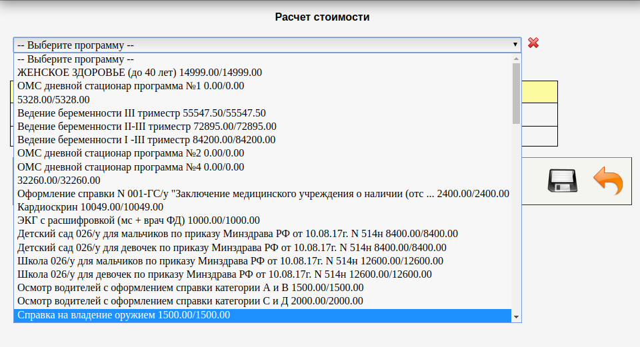
Task: Pick Ведение беременности III триместр option
Action: pyautogui.click(x=141, y=113)
